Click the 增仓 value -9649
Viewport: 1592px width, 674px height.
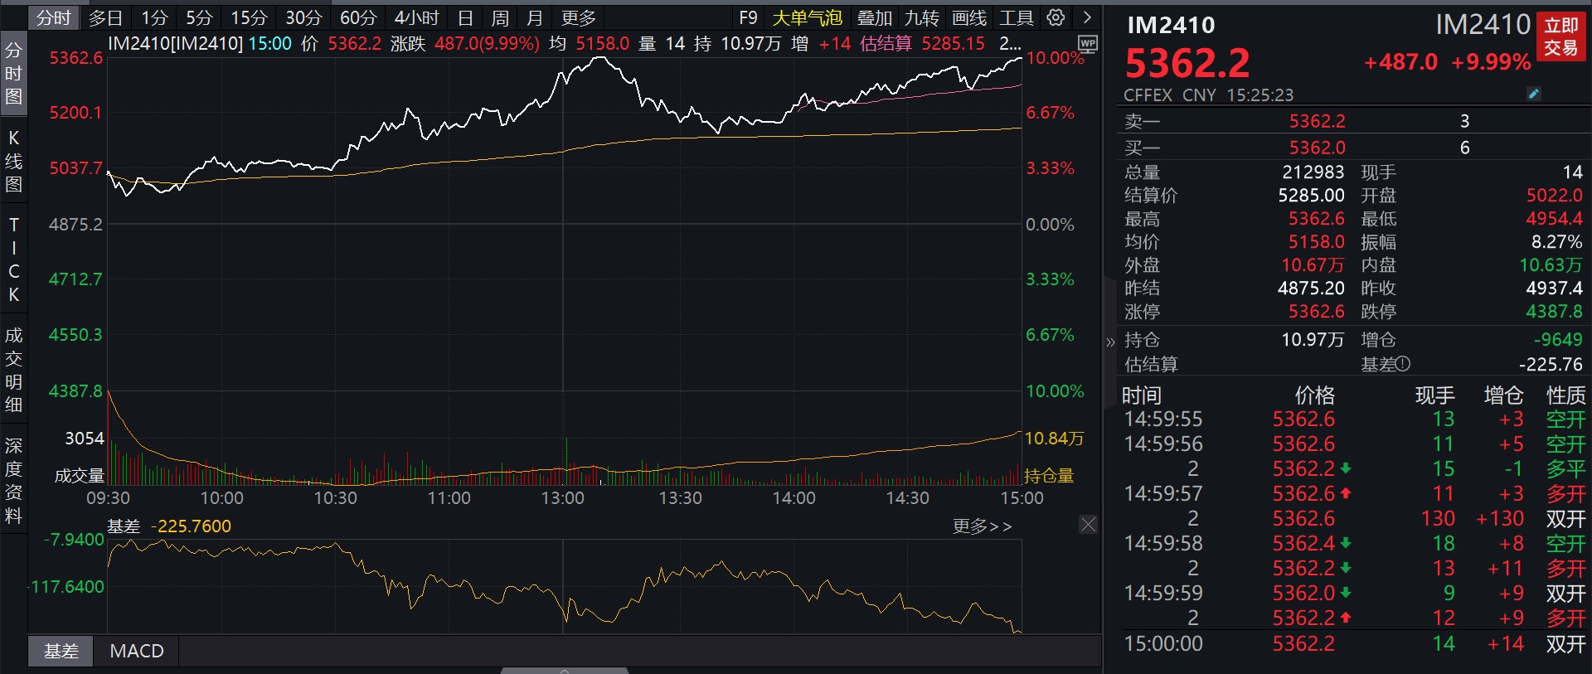(x=1558, y=340)
